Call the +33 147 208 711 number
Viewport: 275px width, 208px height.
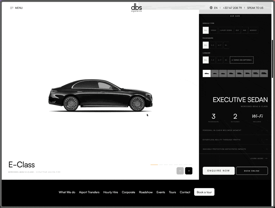pos(232,8)
